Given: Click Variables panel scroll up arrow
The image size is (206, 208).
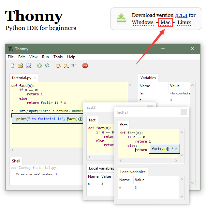Looking at the screenshot, I should click(x=192, y=85).
